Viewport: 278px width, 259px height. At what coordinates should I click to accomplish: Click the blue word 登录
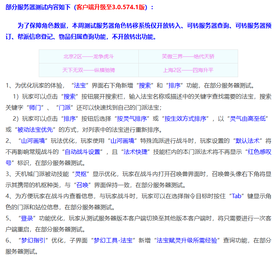[x=27, y=218]
